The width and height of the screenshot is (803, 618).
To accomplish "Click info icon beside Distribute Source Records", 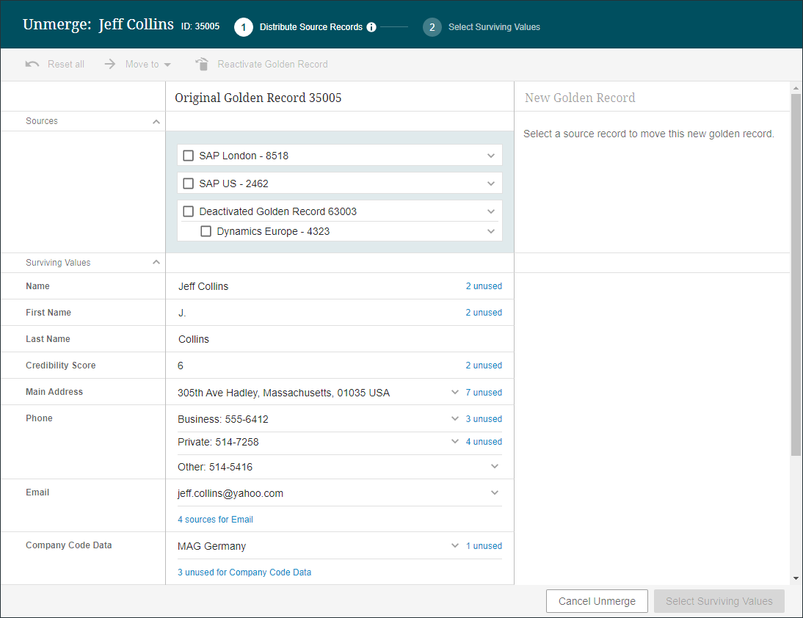I will [371, 27].
